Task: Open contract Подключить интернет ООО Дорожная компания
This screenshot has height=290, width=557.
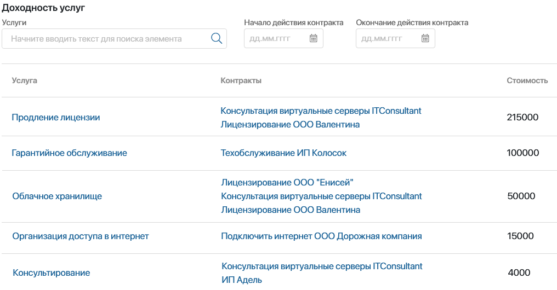Action: (x=321, y=236)
